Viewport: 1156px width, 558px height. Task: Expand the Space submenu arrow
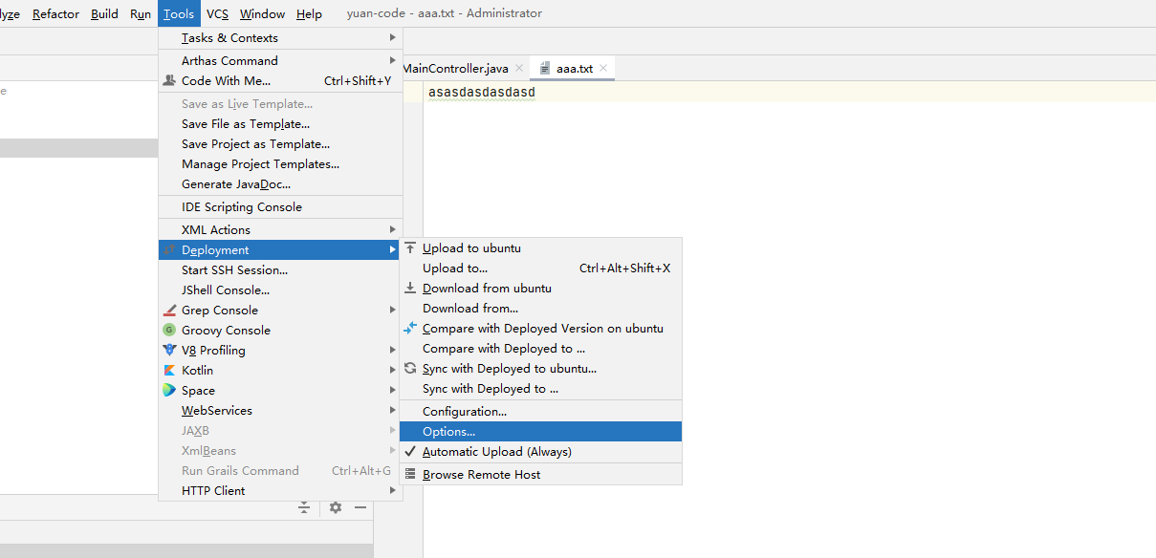click(392, 390)
